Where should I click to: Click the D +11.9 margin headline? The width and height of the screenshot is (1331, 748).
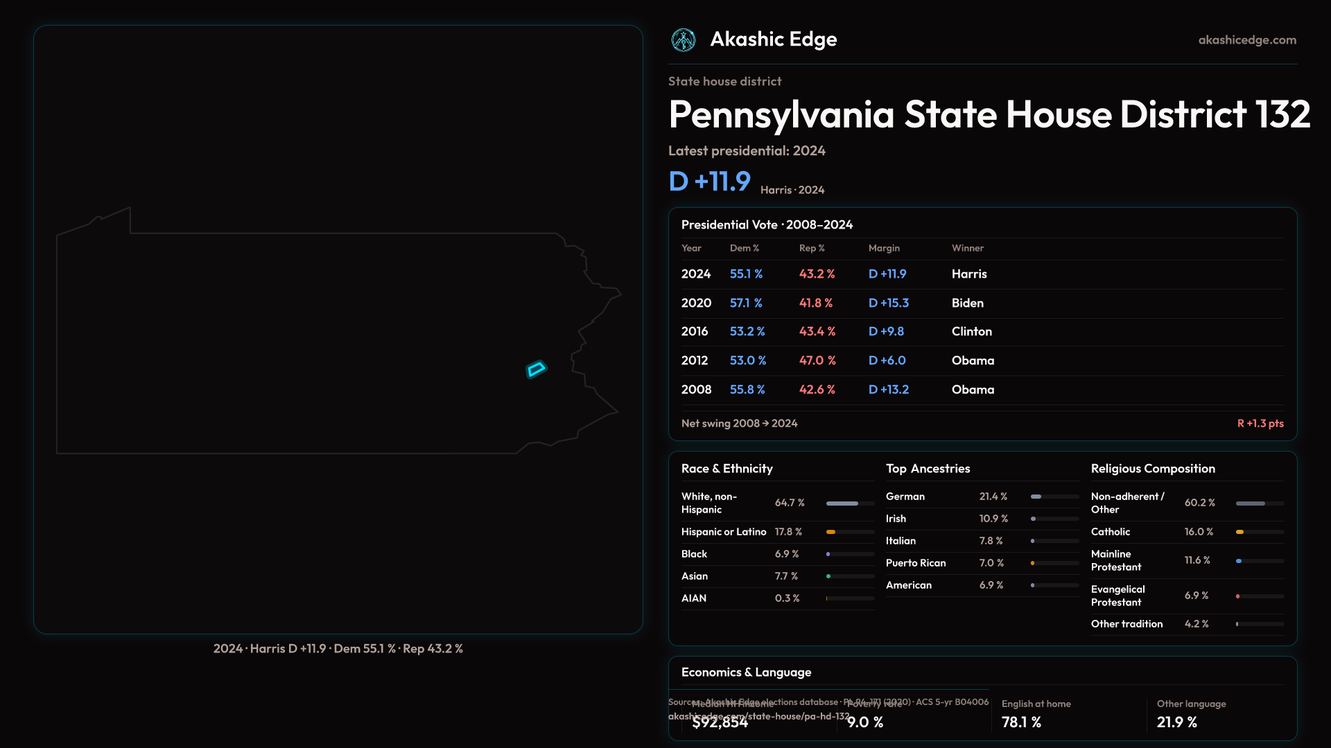point(709,181)
